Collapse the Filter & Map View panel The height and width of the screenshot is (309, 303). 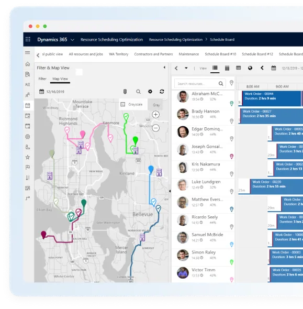click(x=164, y=68)
